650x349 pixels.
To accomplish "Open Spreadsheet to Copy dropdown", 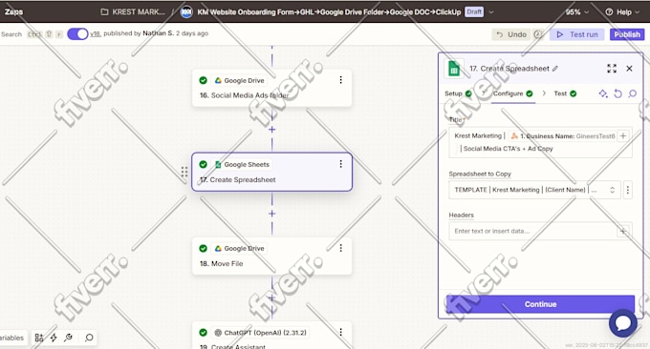I will (x=534, y=190).
